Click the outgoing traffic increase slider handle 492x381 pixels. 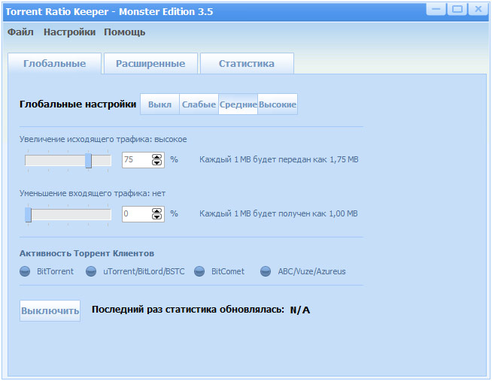[x=88, y=160]
